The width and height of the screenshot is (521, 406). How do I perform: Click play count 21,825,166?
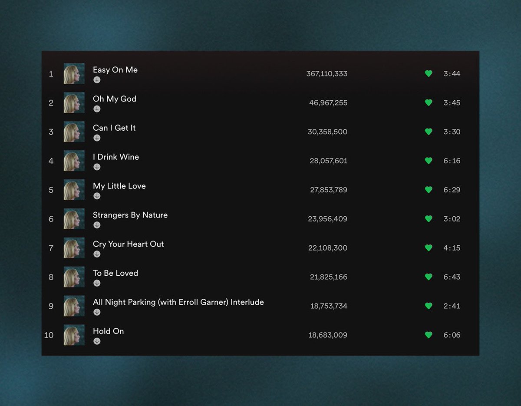click(329, 277)
